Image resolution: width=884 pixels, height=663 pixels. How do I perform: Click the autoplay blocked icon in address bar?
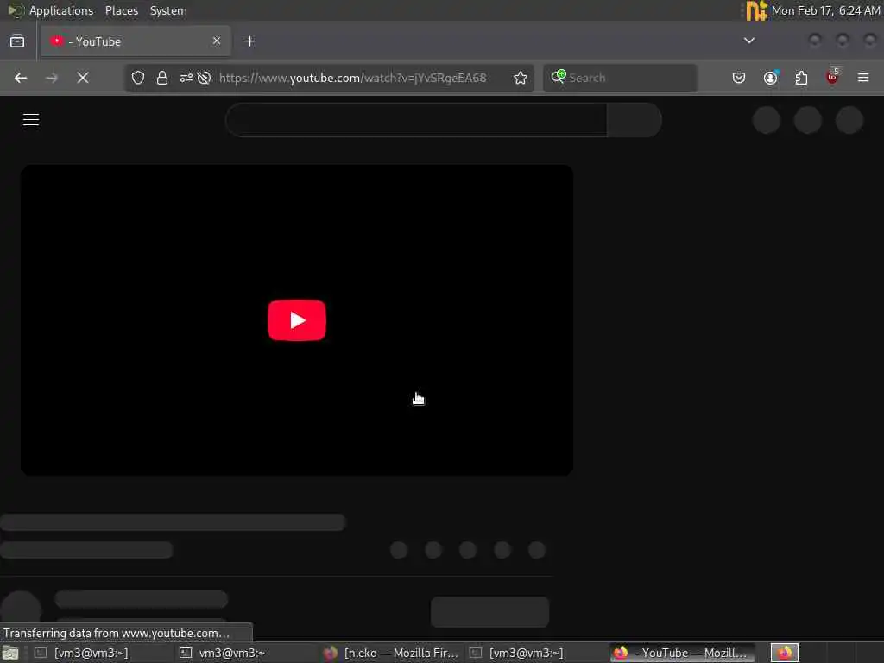click(x=204, y=78)
